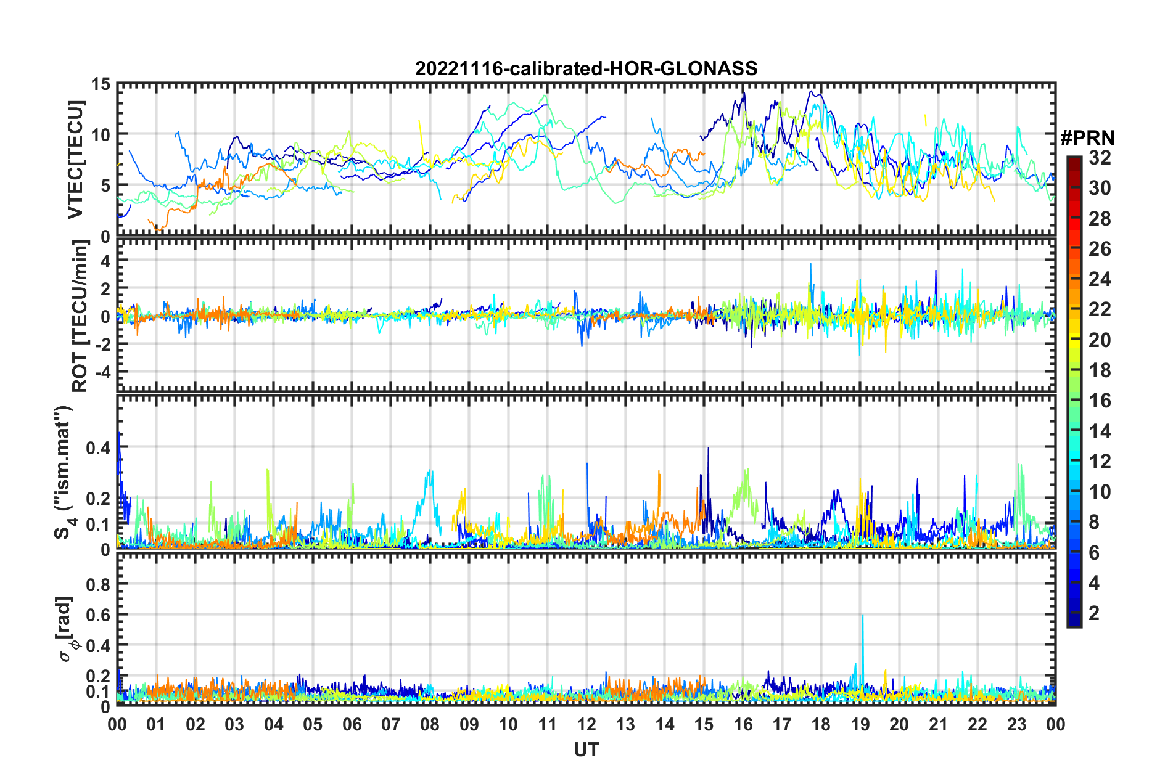This screenshot has width=1173, height=784.
Task: Click x-axis tick label 23
Action: click(x=1016, y=724)
